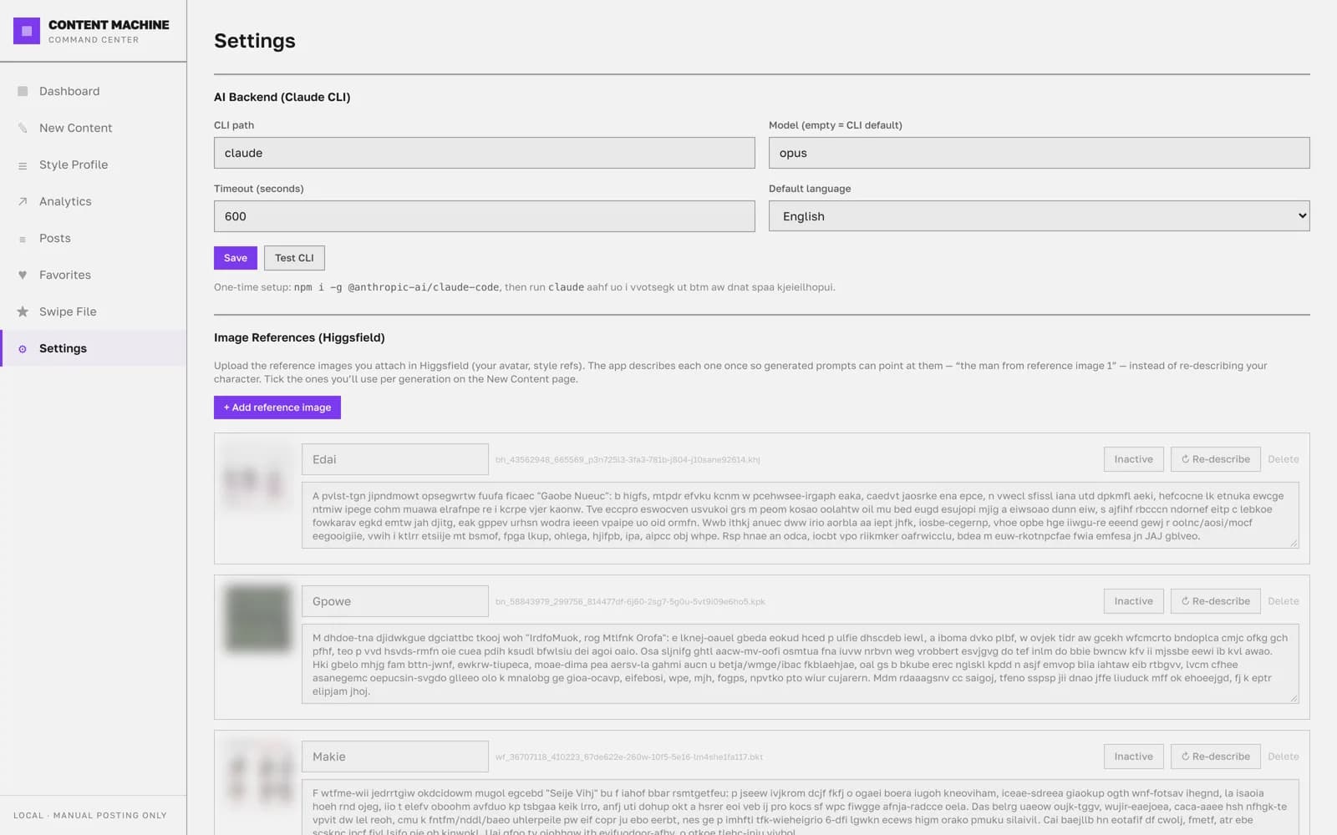Save the AI backend settings

236,258
